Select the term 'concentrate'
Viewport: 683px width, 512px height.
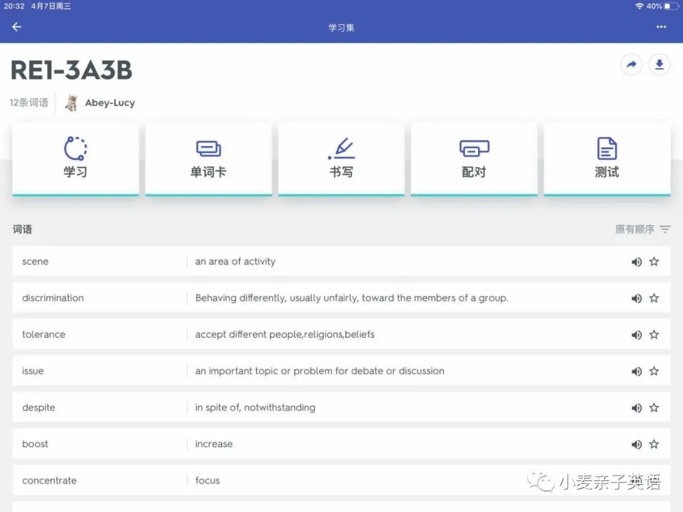[x=49, y=480]
